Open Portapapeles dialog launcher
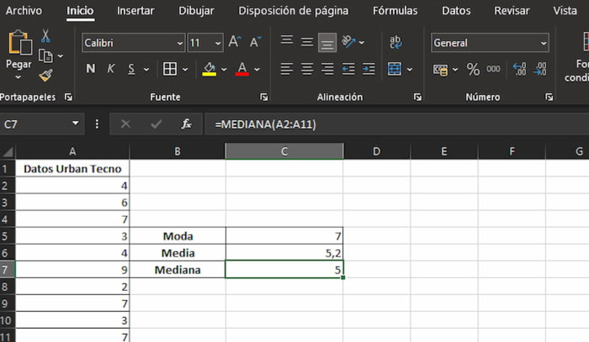Viewport: 589px width, 342px height. coord(68,97)
